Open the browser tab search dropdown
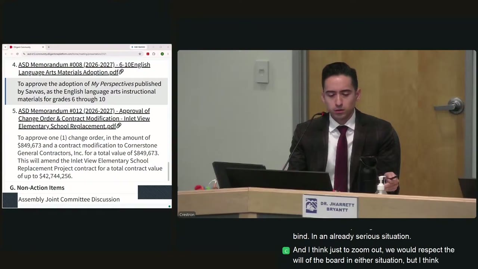Viewport: 478px width, 269px height. click(5, 47)
